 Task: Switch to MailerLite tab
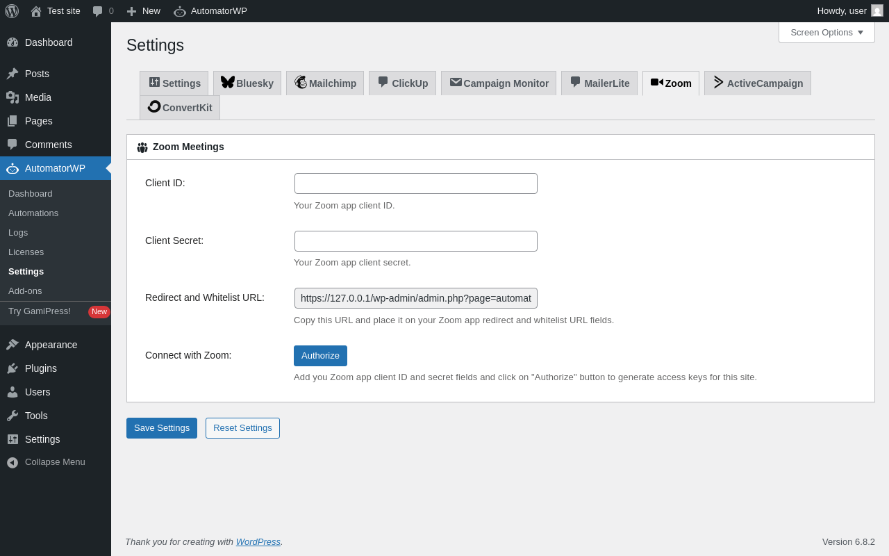coord(599,83)
